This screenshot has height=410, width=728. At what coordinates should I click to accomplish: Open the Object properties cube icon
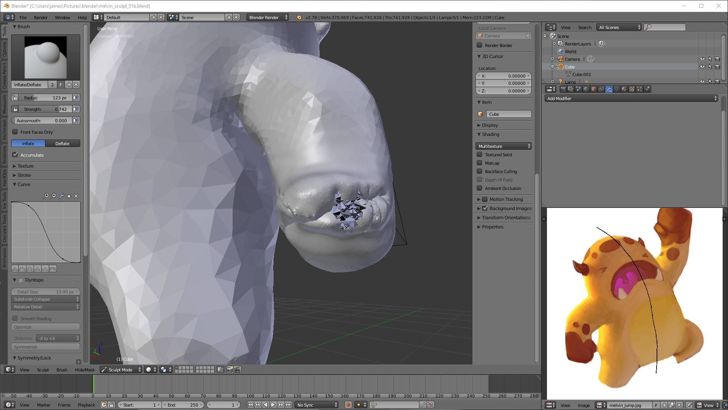click(594, 89)
